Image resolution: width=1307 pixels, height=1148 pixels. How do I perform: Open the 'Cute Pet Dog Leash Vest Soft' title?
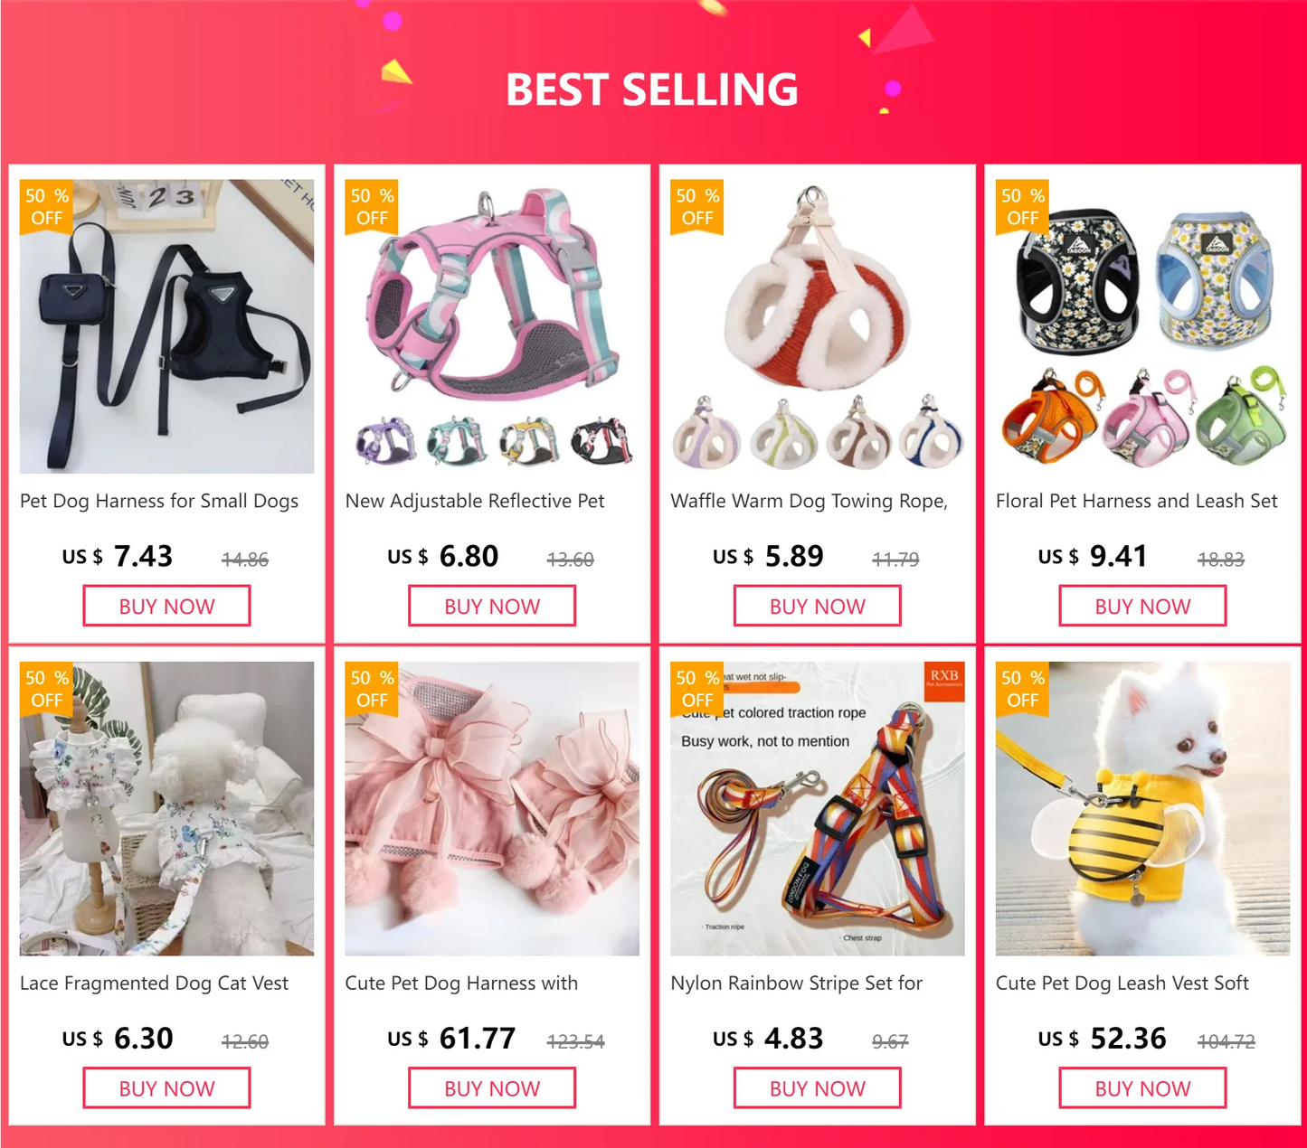point(1122,983)
